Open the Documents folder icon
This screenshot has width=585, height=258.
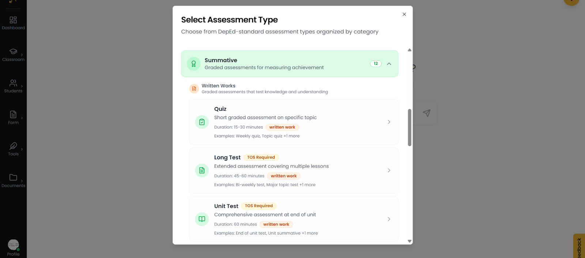[13, 178]
